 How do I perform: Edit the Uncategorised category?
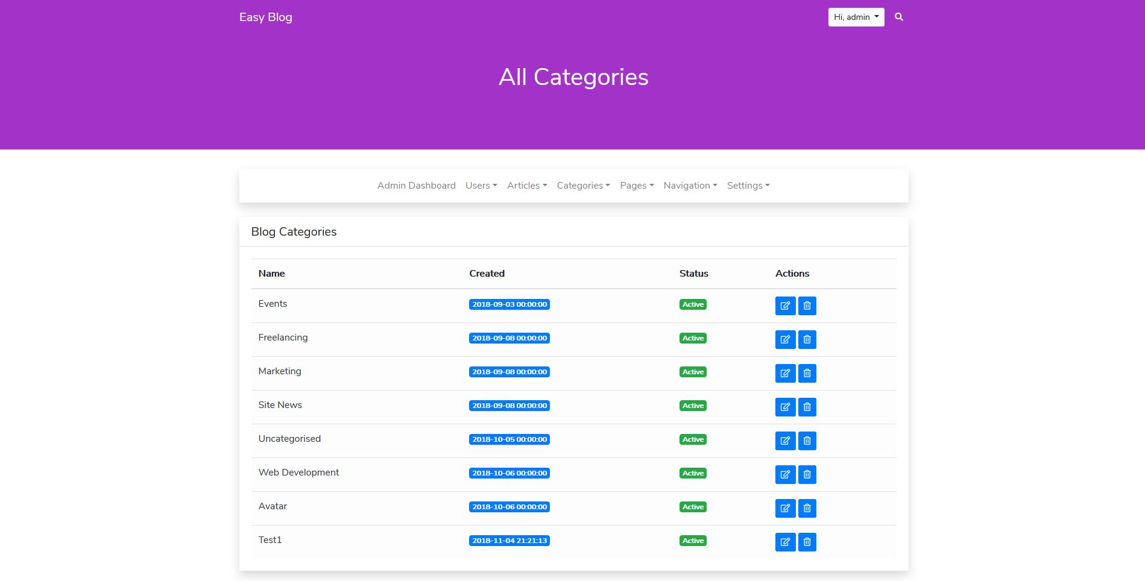click(x=785, y=441)
